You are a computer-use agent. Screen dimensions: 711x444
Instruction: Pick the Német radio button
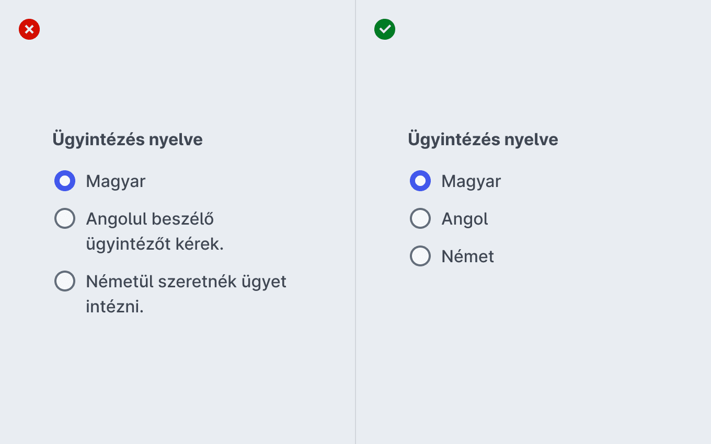coord(420,256)
